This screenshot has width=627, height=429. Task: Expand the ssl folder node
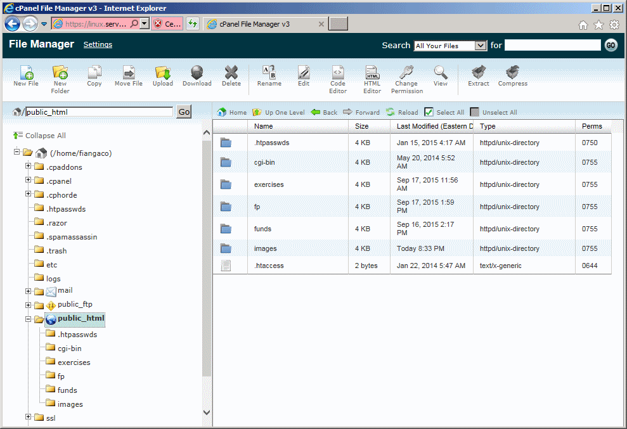pos(29,416)
